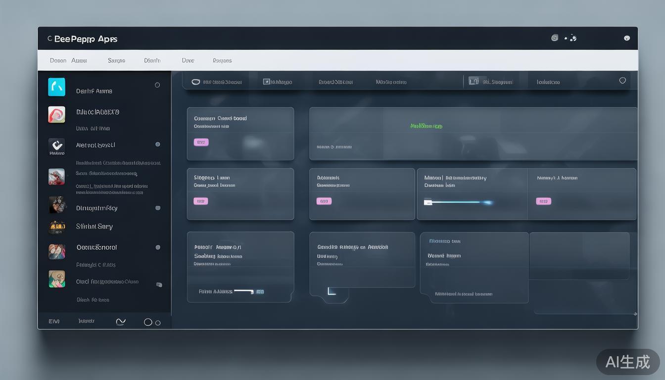Select the hollow radio circle beside 'Darhf Anne'
665x380 pixels.
157,85
